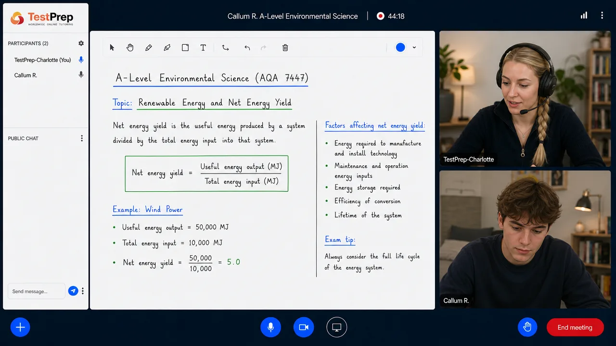The image size is (616, 346).
Task: End the meeting
Action: (x=575, y=327)
